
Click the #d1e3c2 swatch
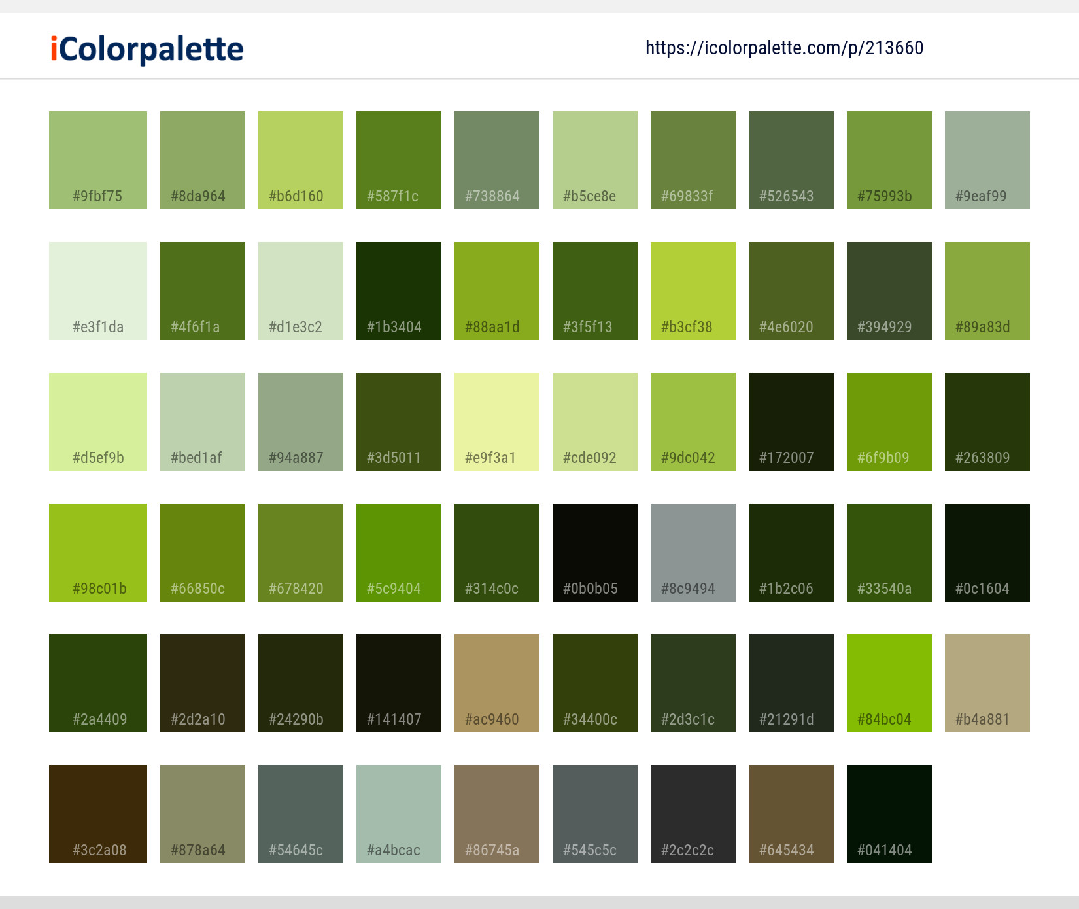[x=301, y=291]
